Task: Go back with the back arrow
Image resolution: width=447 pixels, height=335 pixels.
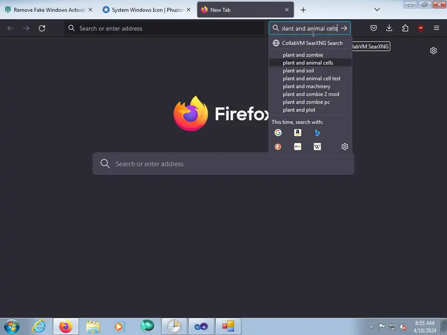Action: [x=10, y=28]
